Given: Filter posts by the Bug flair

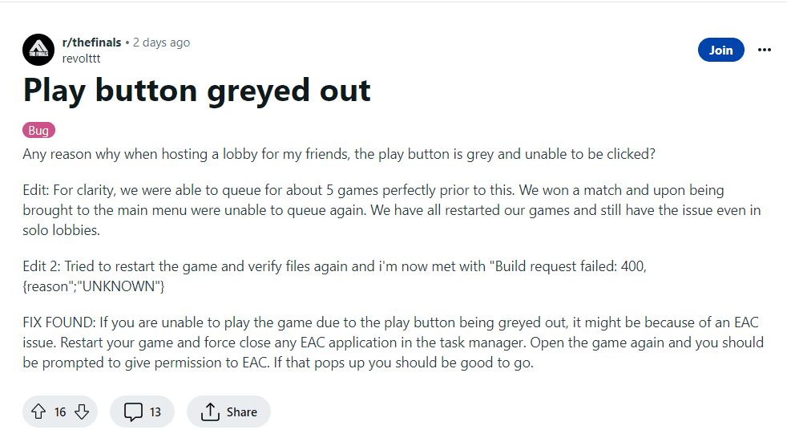Looking at the screenshot, I should pos(38,131).
